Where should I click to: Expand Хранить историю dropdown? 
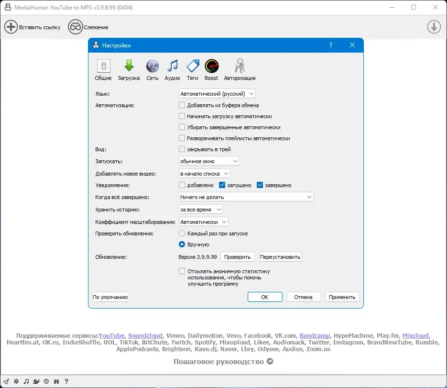click(201, 210)
